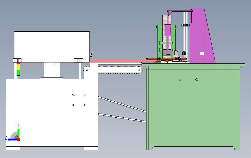Select the lower diagonal brace rod
251x158 pixels.
122,118
